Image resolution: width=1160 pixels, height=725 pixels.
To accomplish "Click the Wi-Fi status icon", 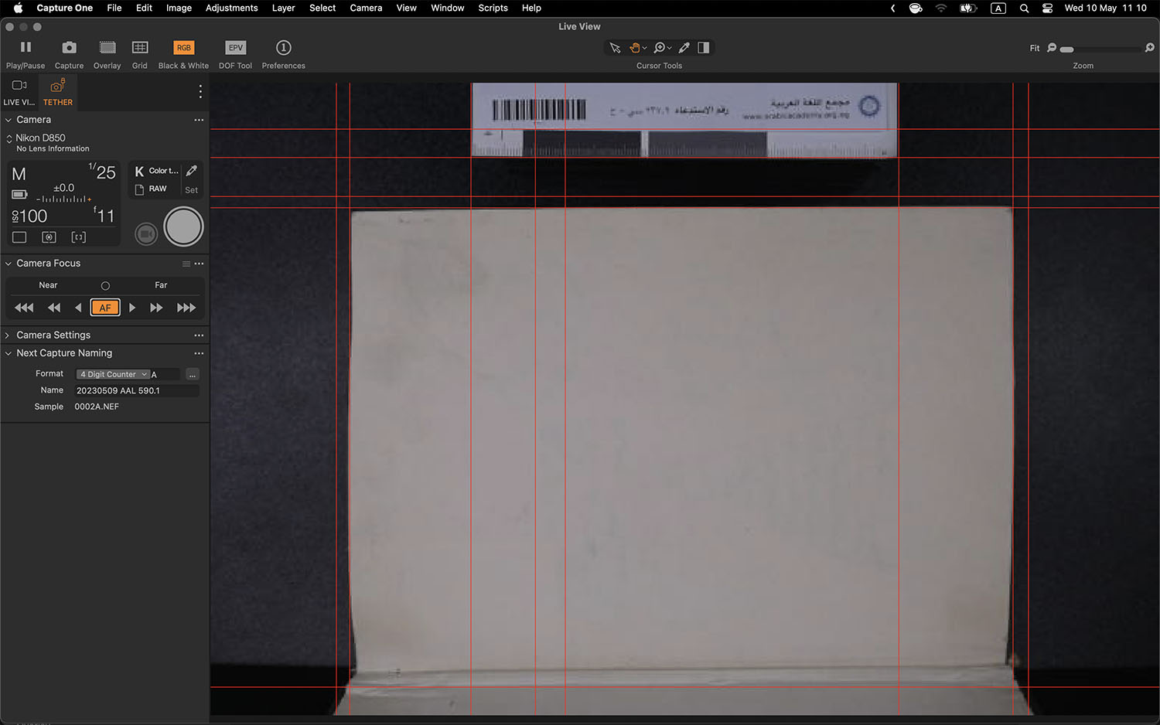I will click(941, 8).
